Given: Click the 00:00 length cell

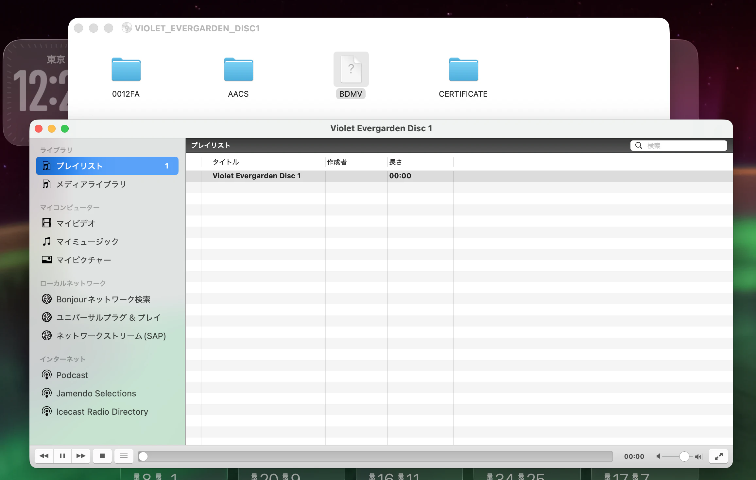Looking at the screenshot, I should point(400,176).
